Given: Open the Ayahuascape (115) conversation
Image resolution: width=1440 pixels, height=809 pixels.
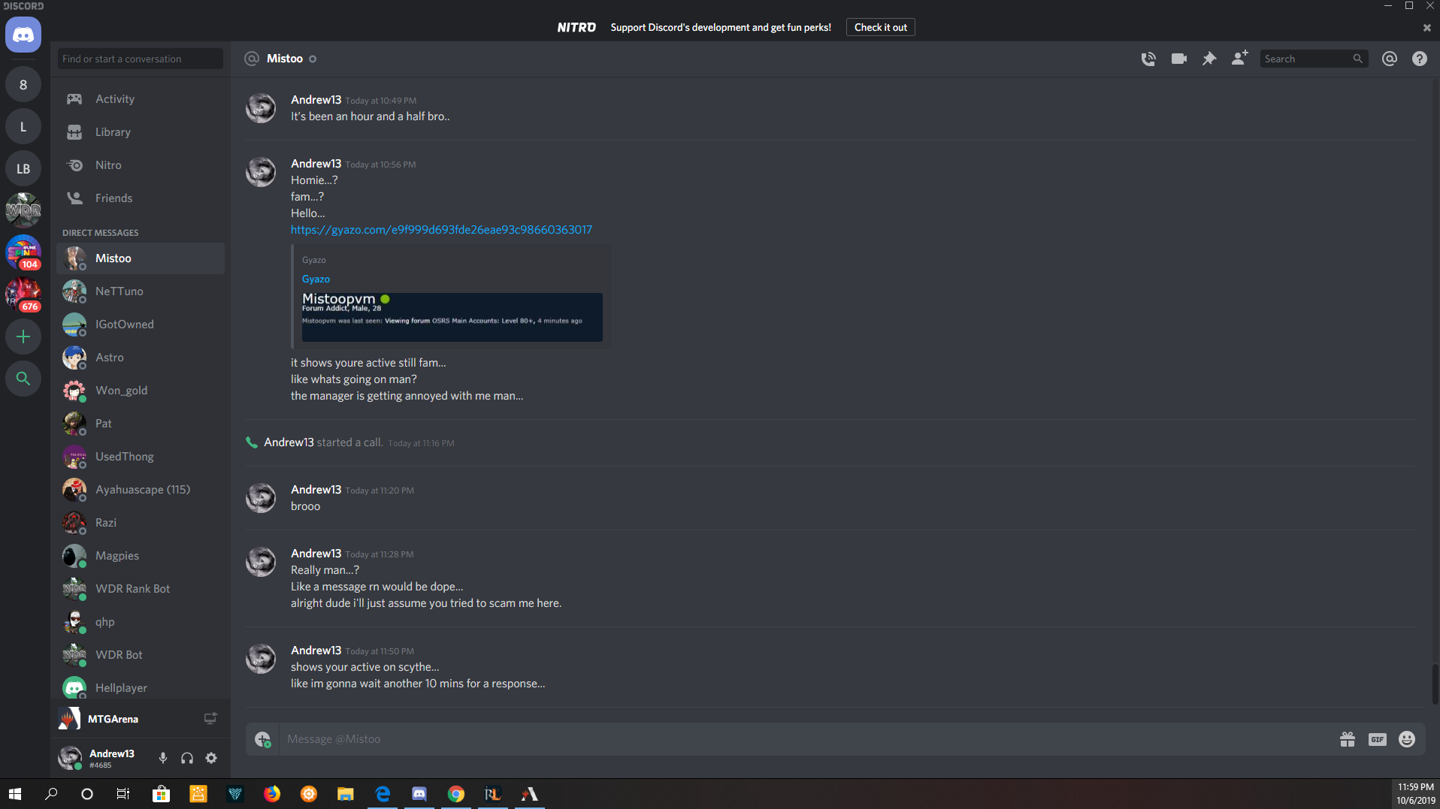Looking at the screenshot, I should point(141,490).
